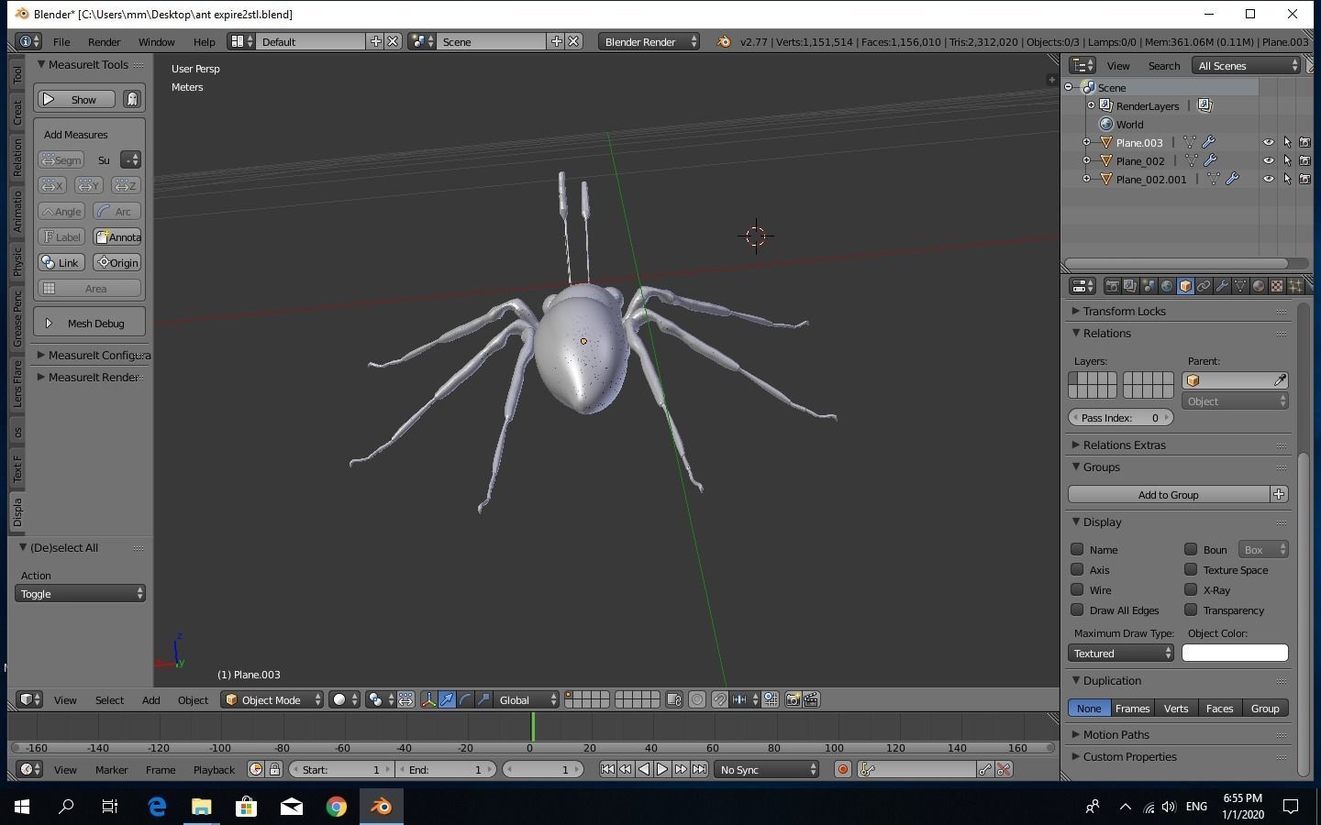Open the Modifiers wrench tab

pyautogui.click(x=1222, y=286)
